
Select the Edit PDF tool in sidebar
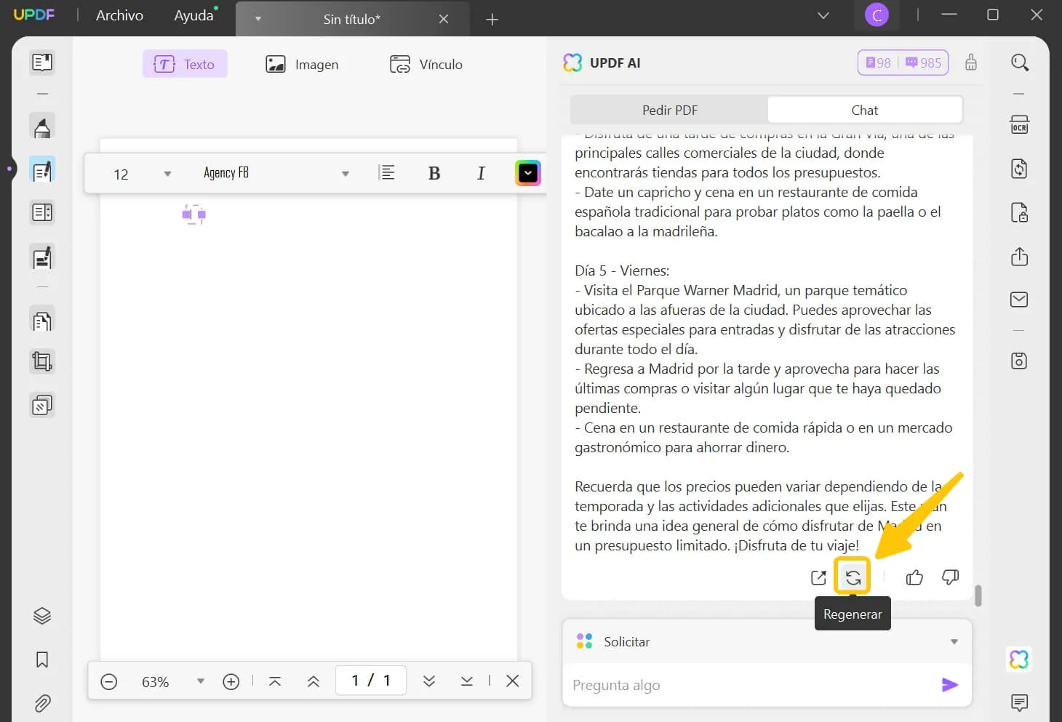[42, 170]
